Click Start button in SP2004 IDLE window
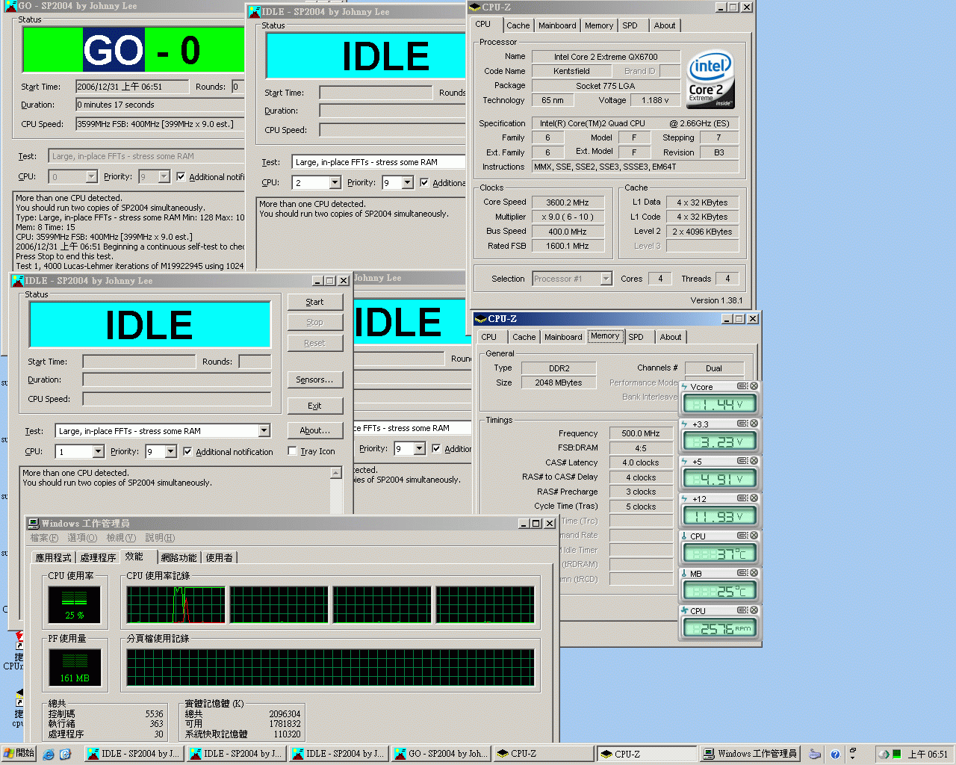This screenshot has width=956, height=765. [x=315, y=302]
